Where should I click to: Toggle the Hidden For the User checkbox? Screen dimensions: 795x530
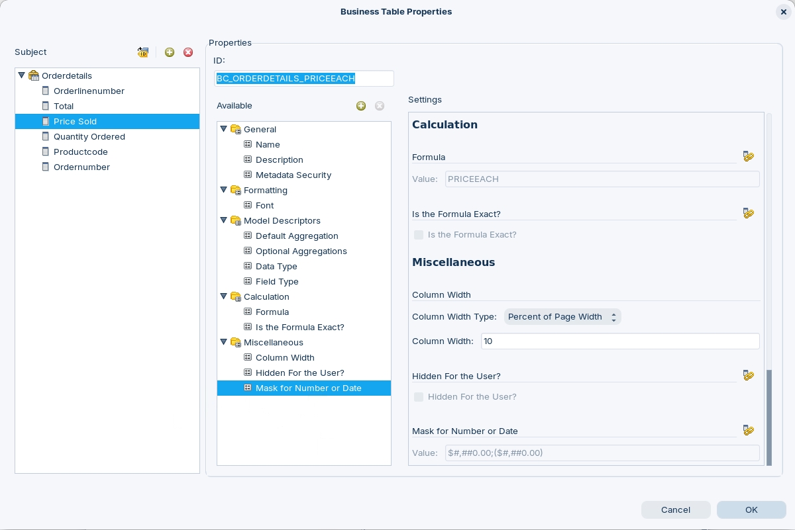pos(419,397)
